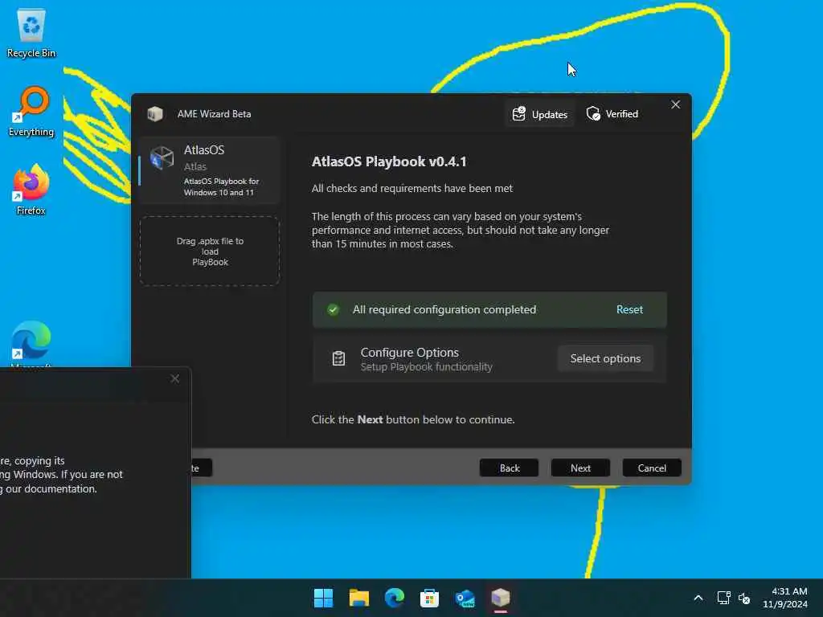This screenshot has width=823, height=617.
Task: Open the Microsoft Edge desktop shortcut
Action: click(31, 342)
